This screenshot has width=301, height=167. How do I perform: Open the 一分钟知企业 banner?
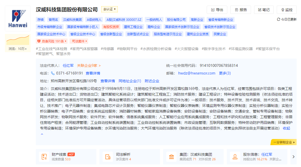[x=283, y=142]
